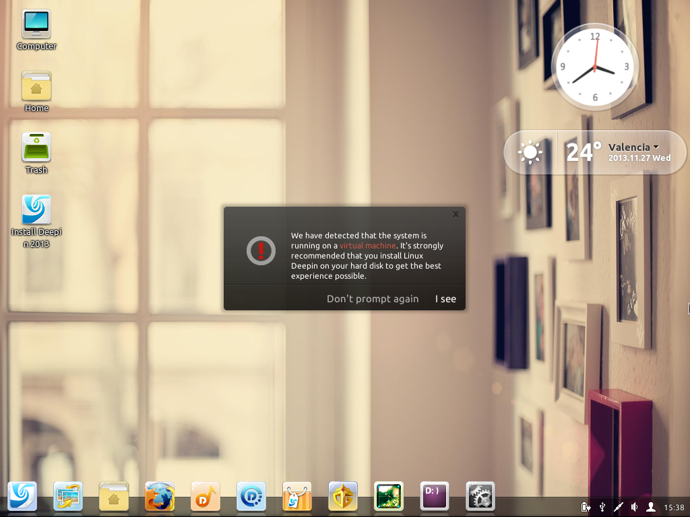Launch Deepin Media Player from dock

coord(251,496)
